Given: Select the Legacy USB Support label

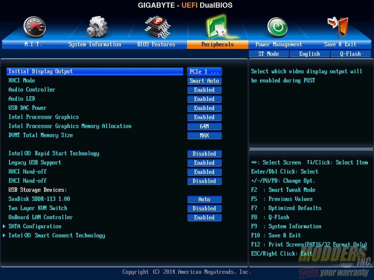Looking at the screenshot, I should [35, 162].
